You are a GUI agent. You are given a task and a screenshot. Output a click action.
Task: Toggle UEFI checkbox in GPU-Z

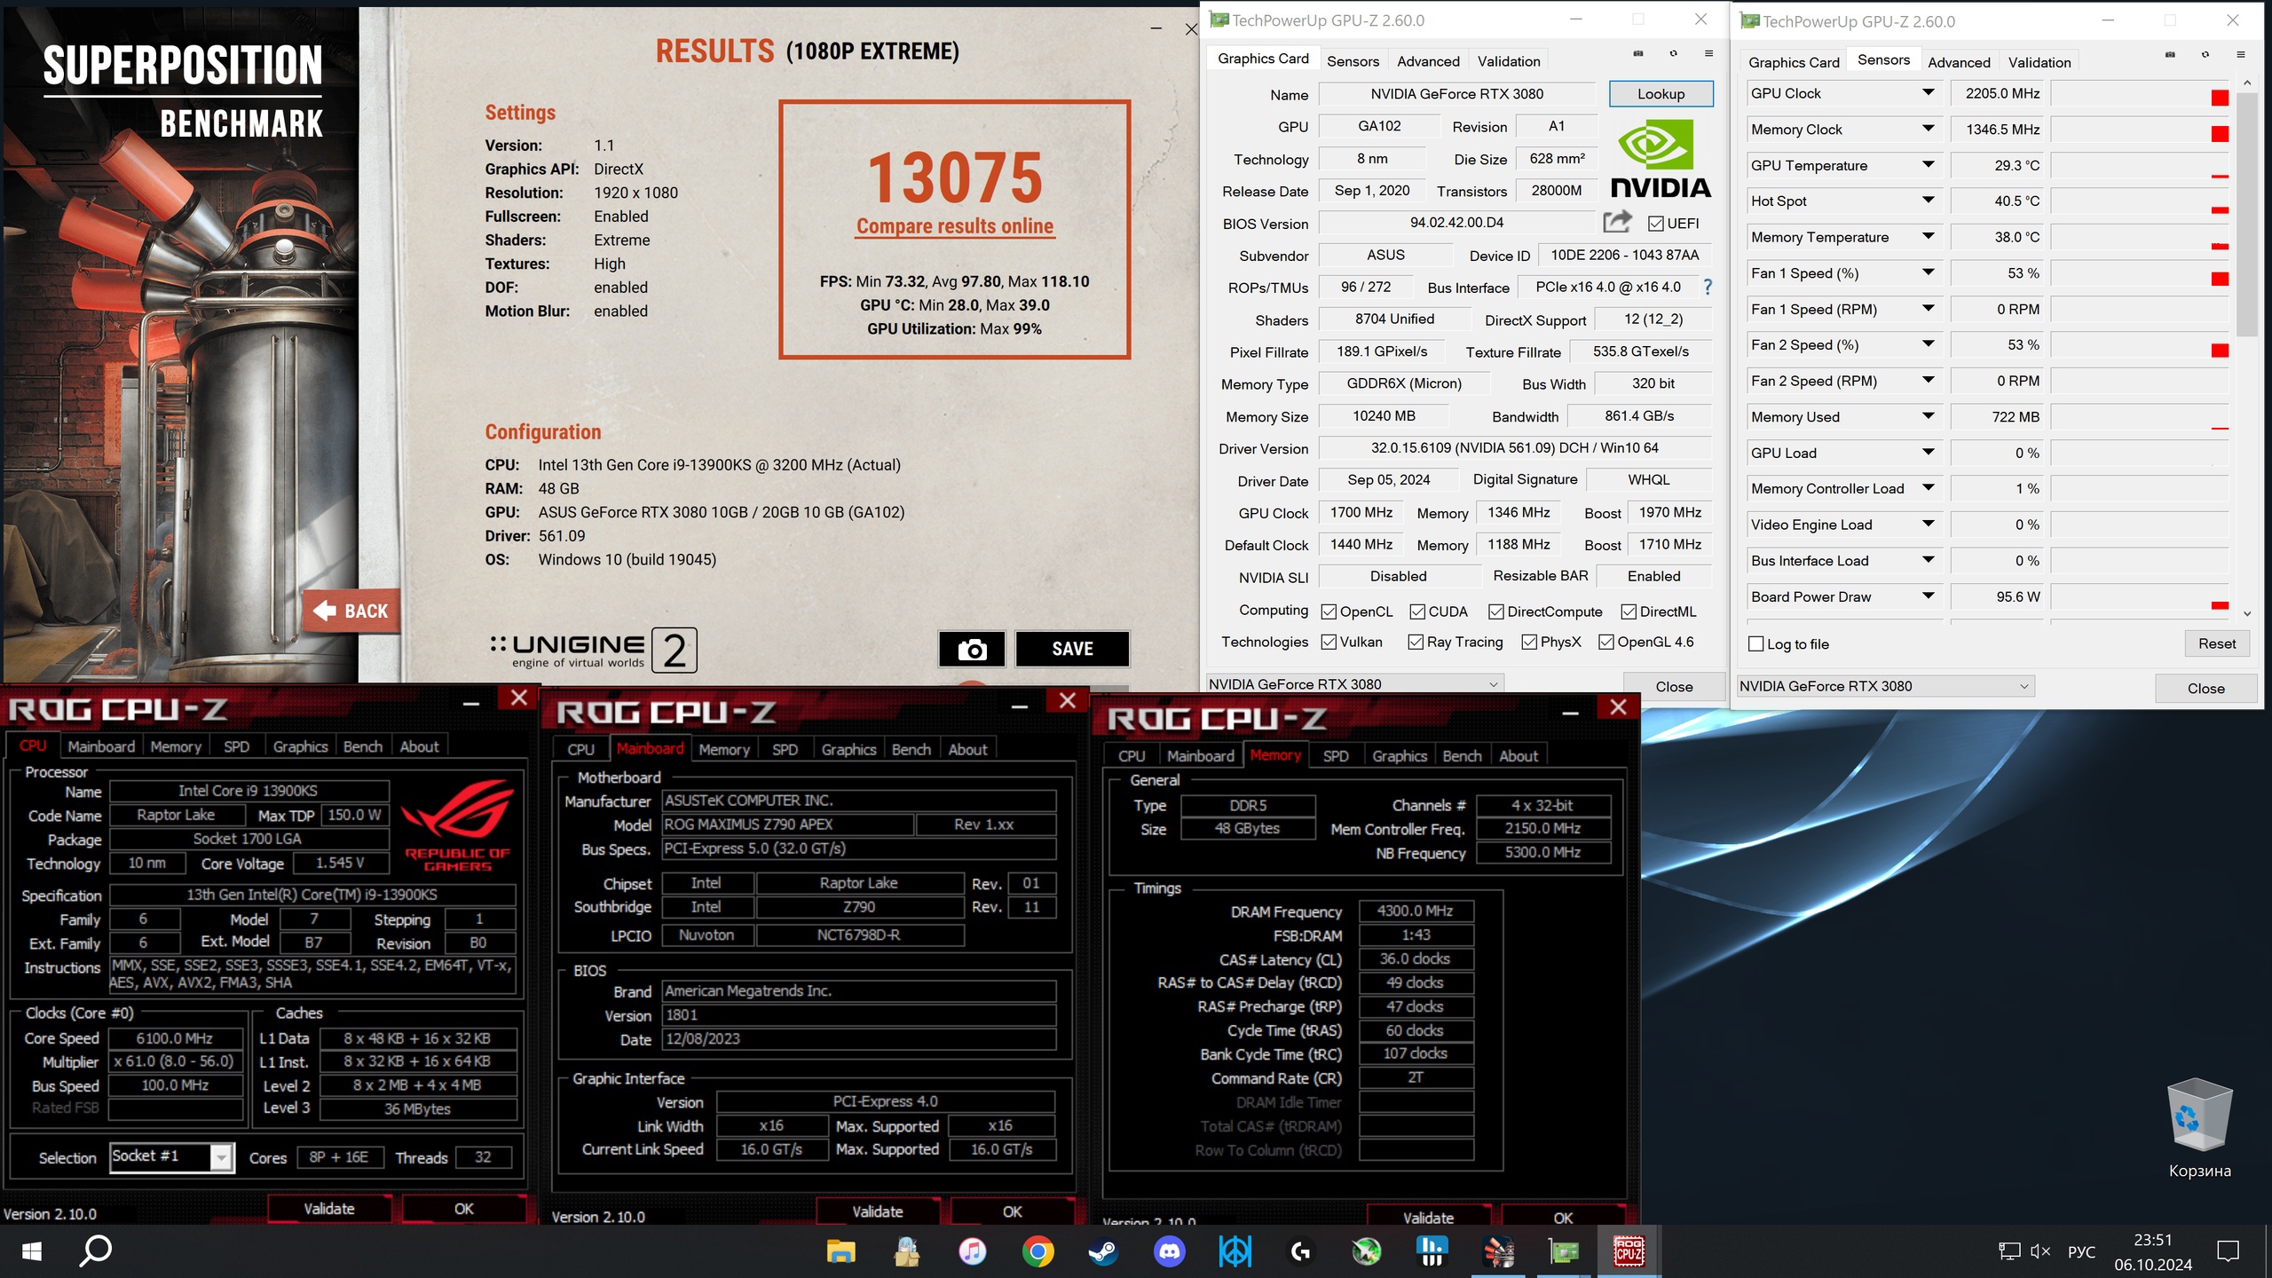coord(1656,224)
